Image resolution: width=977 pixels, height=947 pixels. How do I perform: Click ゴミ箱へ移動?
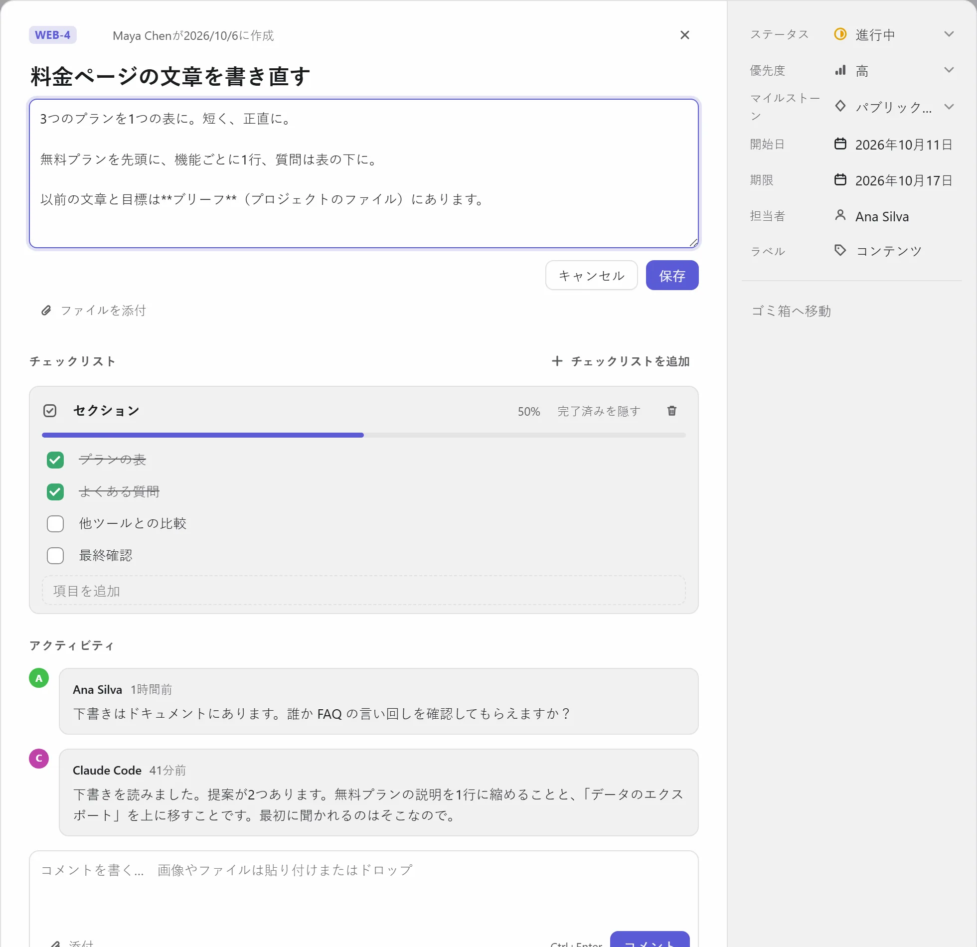791,311
